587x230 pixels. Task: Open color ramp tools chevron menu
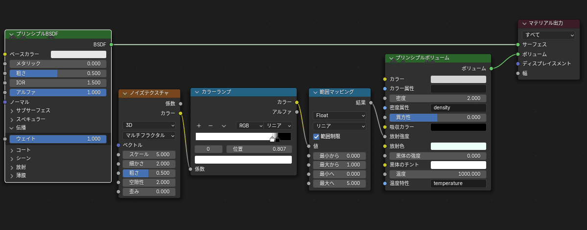pos(224,126)
